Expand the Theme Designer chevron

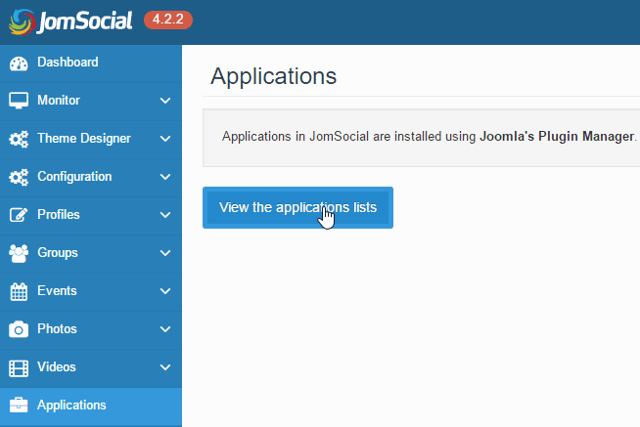[x=164, y=139]
